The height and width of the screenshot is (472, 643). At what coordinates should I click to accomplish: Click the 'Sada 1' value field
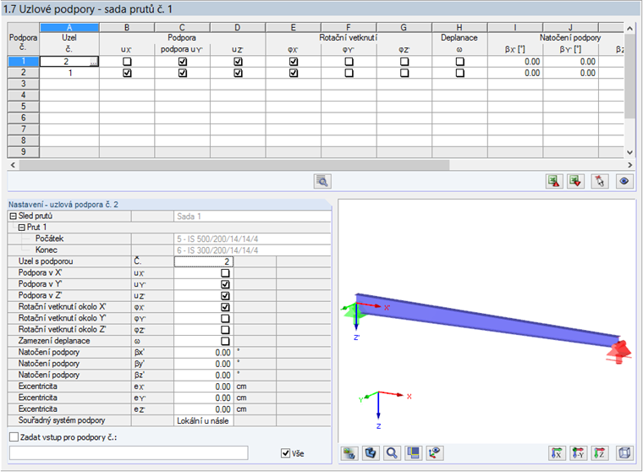(252, 216)
